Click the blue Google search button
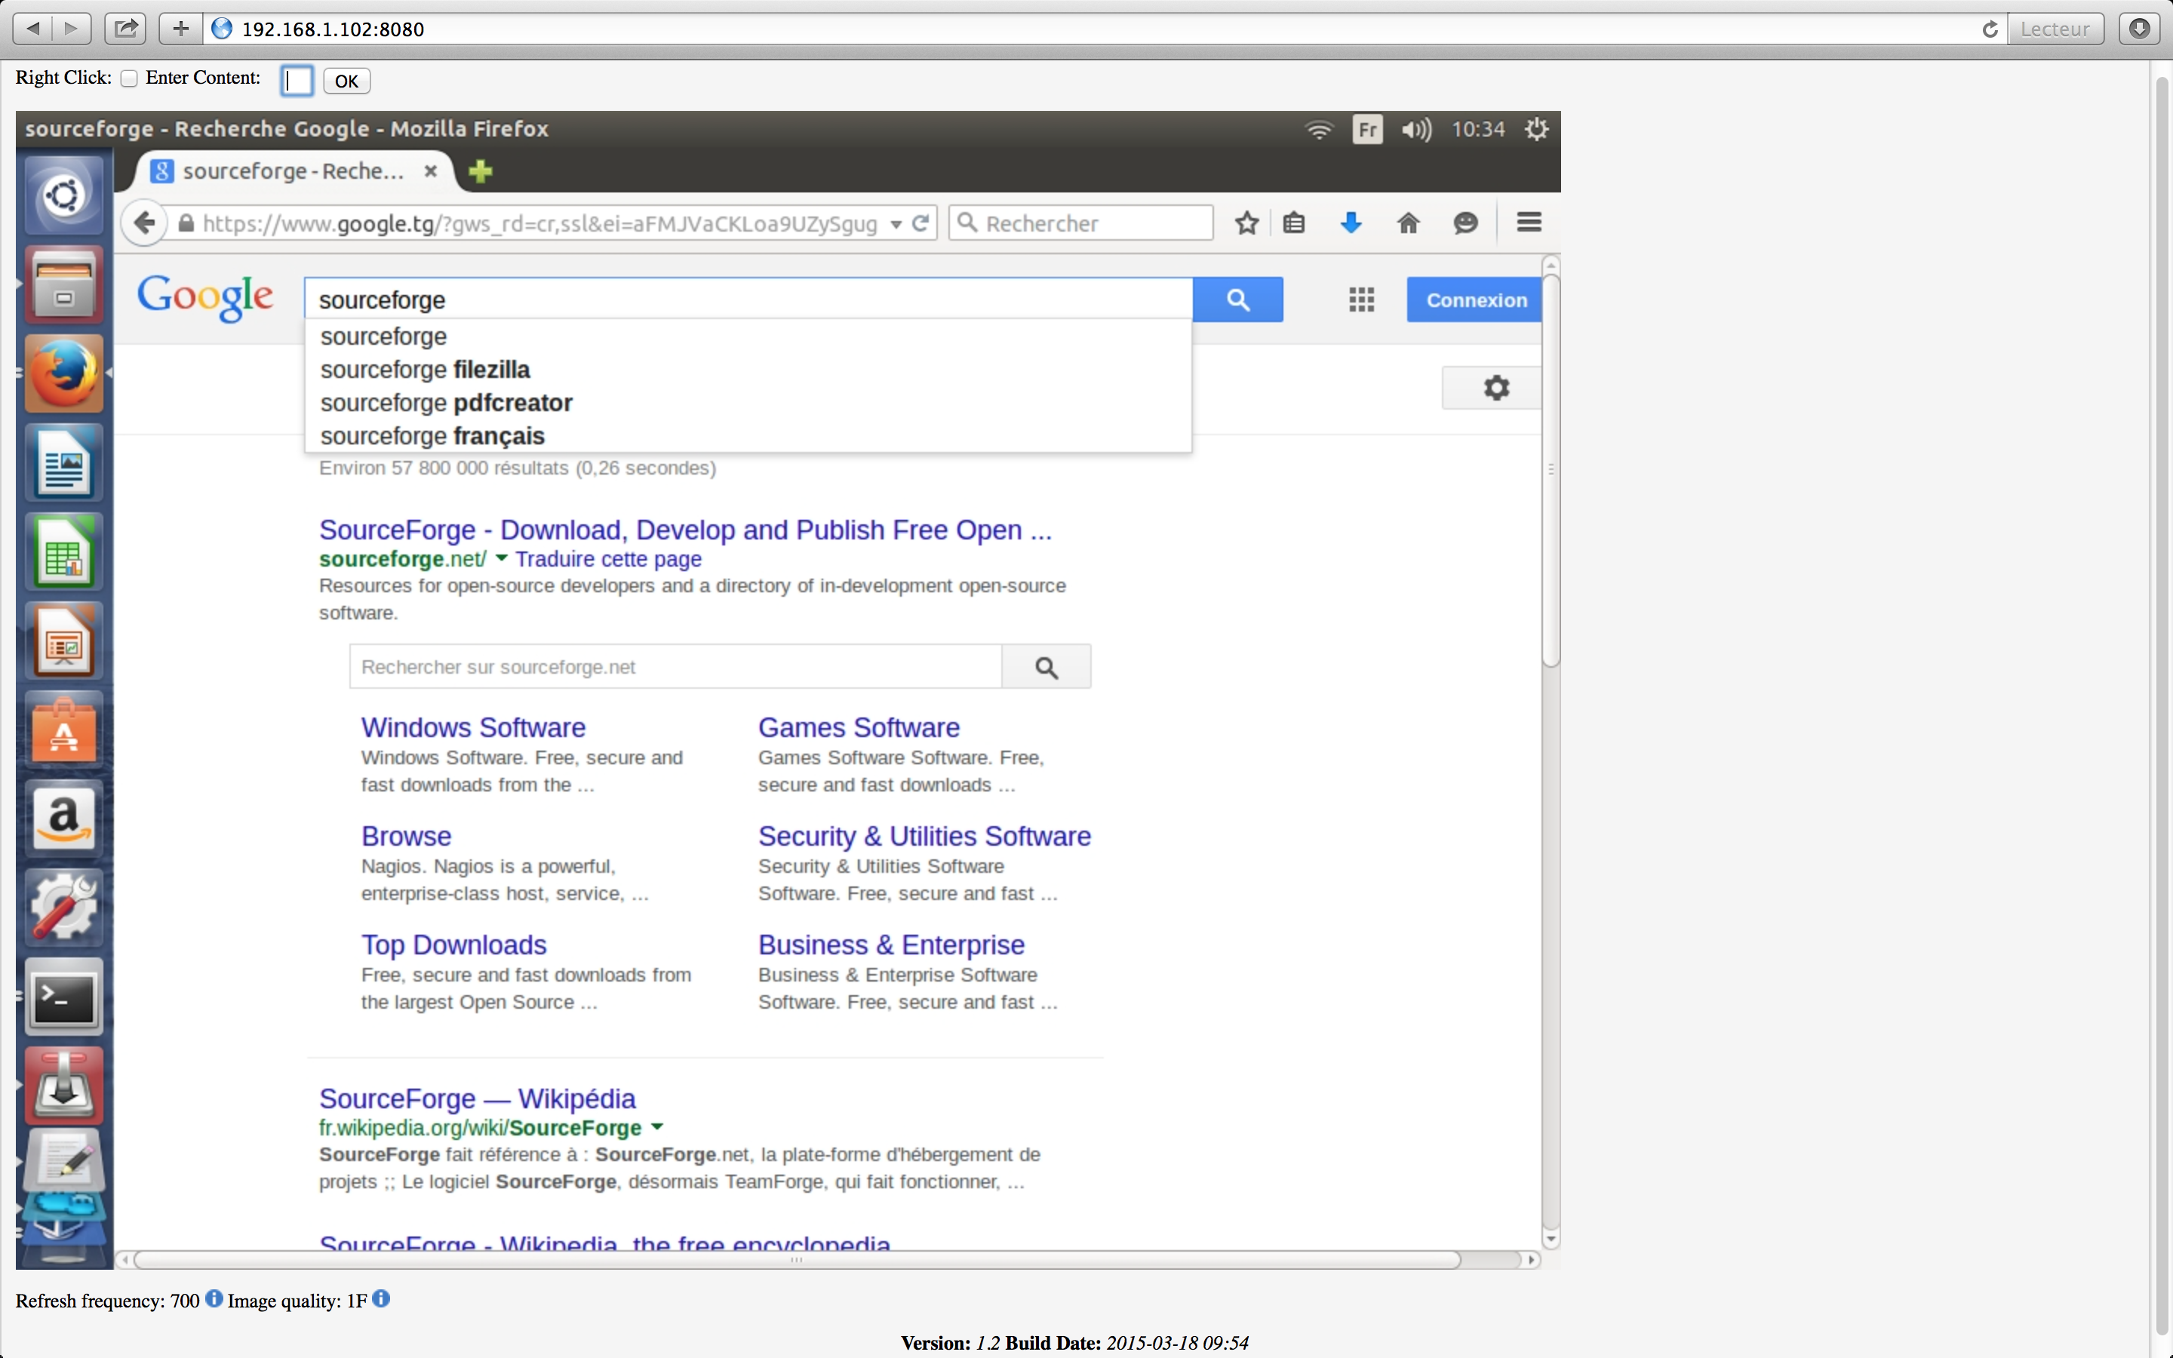Image resolution: width=2173 pixels, height=1358 pixels. (1237, 300)
